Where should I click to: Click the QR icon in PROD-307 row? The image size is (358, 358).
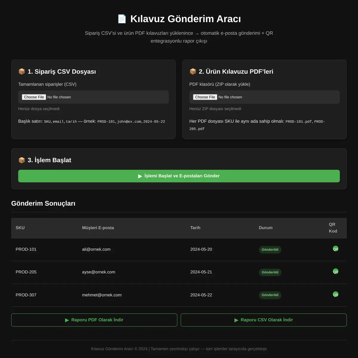coord(336,294)
